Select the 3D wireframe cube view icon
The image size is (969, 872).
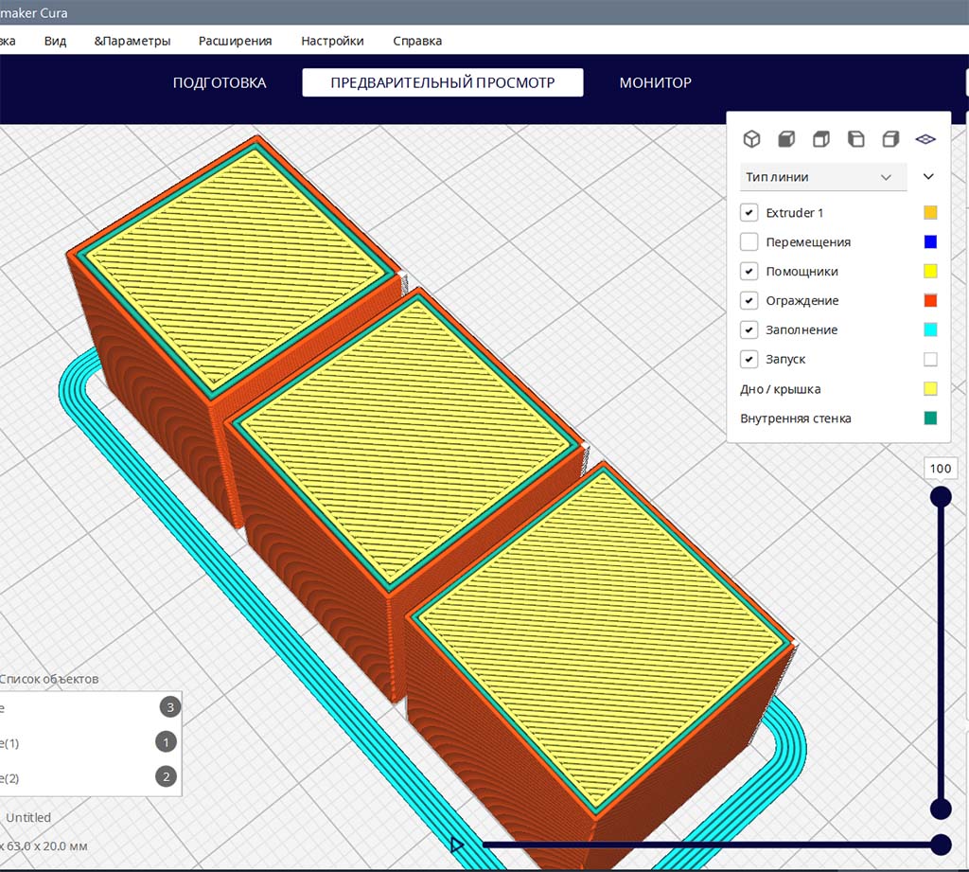click(751, 139)
